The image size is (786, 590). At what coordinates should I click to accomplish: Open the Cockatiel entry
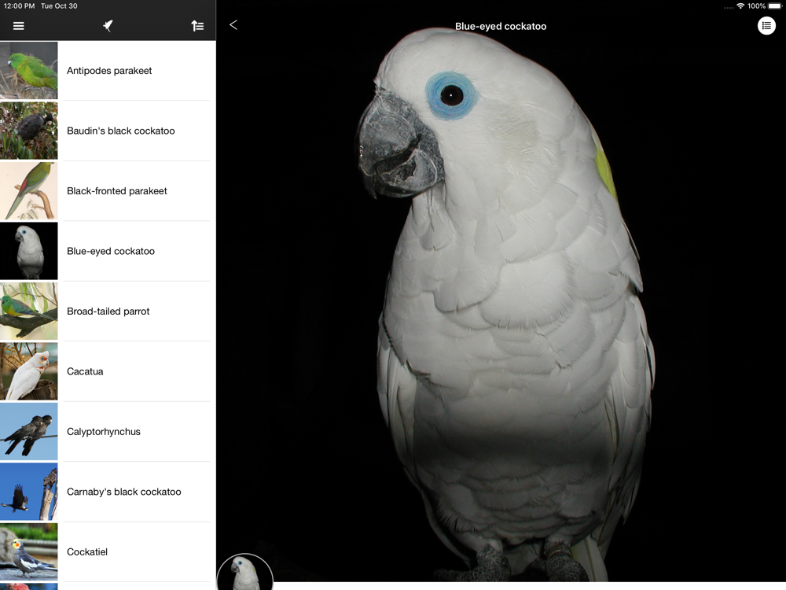108,552
